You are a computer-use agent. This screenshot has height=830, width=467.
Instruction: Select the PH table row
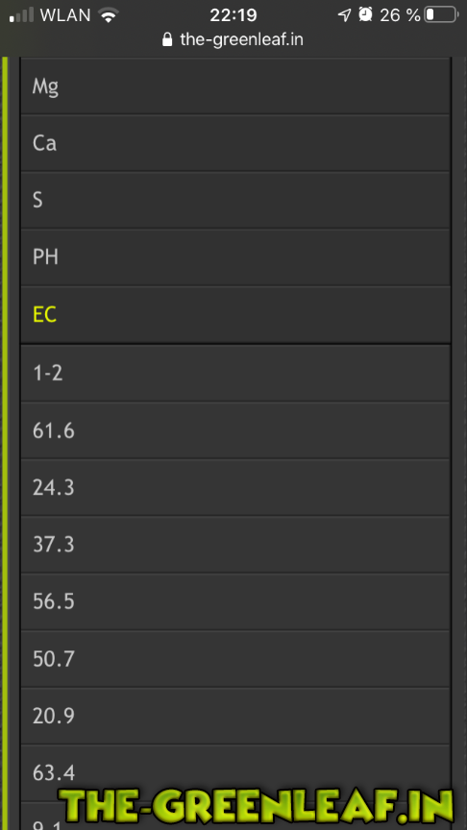point(235,257)
